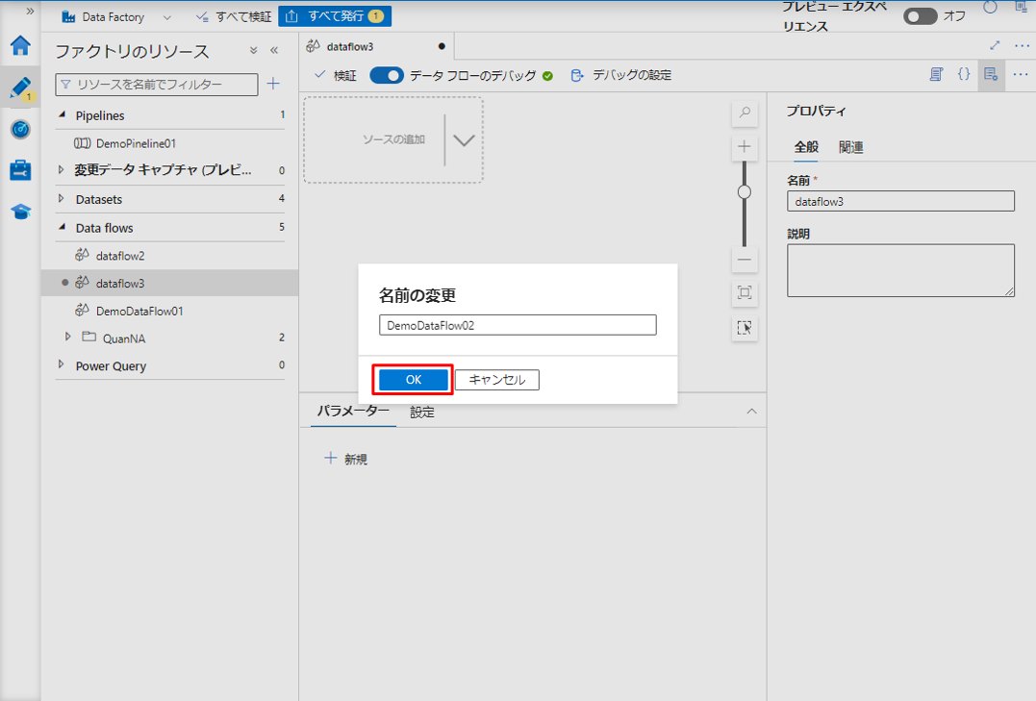Open the script view icon
Viewport: 1036px width, 701px height.
936,75
